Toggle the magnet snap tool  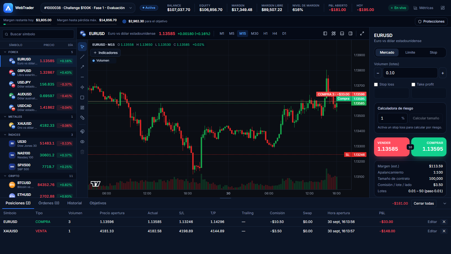pyautogui.click(x=82, y=132)
